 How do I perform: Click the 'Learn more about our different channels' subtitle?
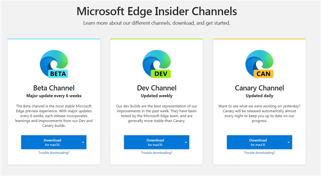pyautogui.click(x=156, y=23)
